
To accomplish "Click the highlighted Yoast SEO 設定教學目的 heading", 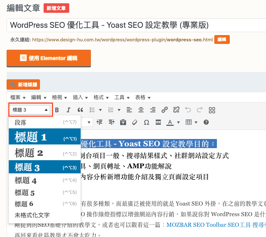I will (149, 144).
